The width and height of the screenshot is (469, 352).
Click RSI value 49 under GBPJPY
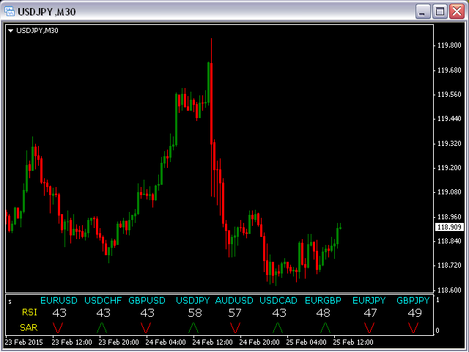coord(415,313)
